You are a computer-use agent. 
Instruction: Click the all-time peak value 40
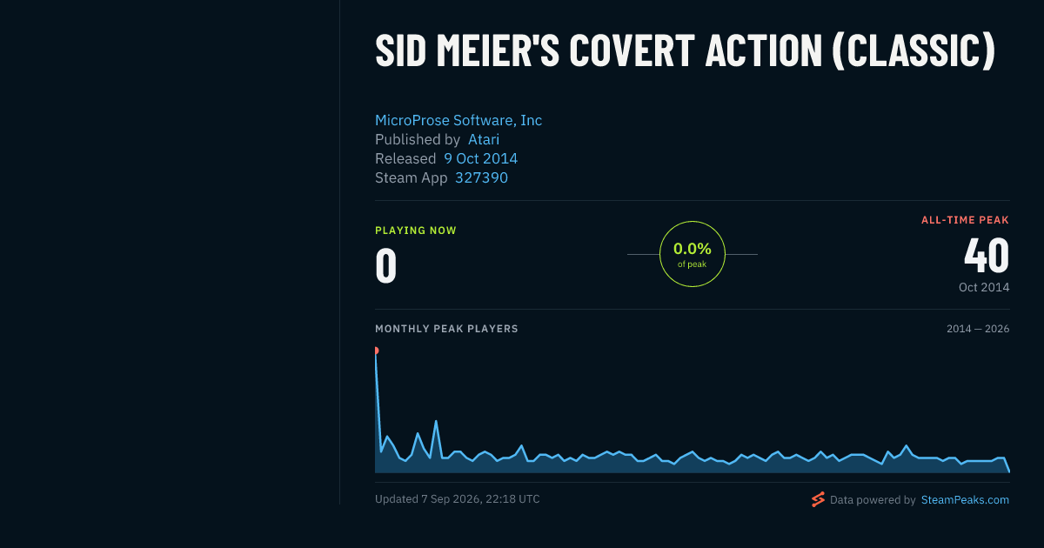[987, 256]
